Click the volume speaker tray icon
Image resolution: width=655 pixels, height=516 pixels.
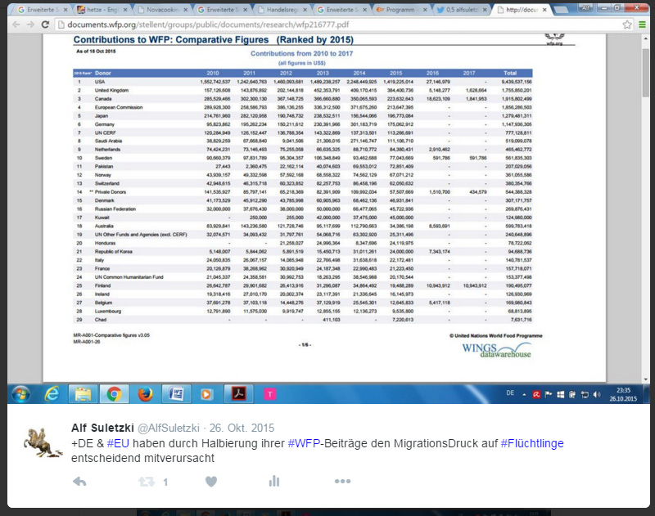point(597,394)
